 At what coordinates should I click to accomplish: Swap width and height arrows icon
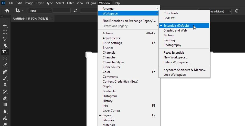click(x=75, y=10)
